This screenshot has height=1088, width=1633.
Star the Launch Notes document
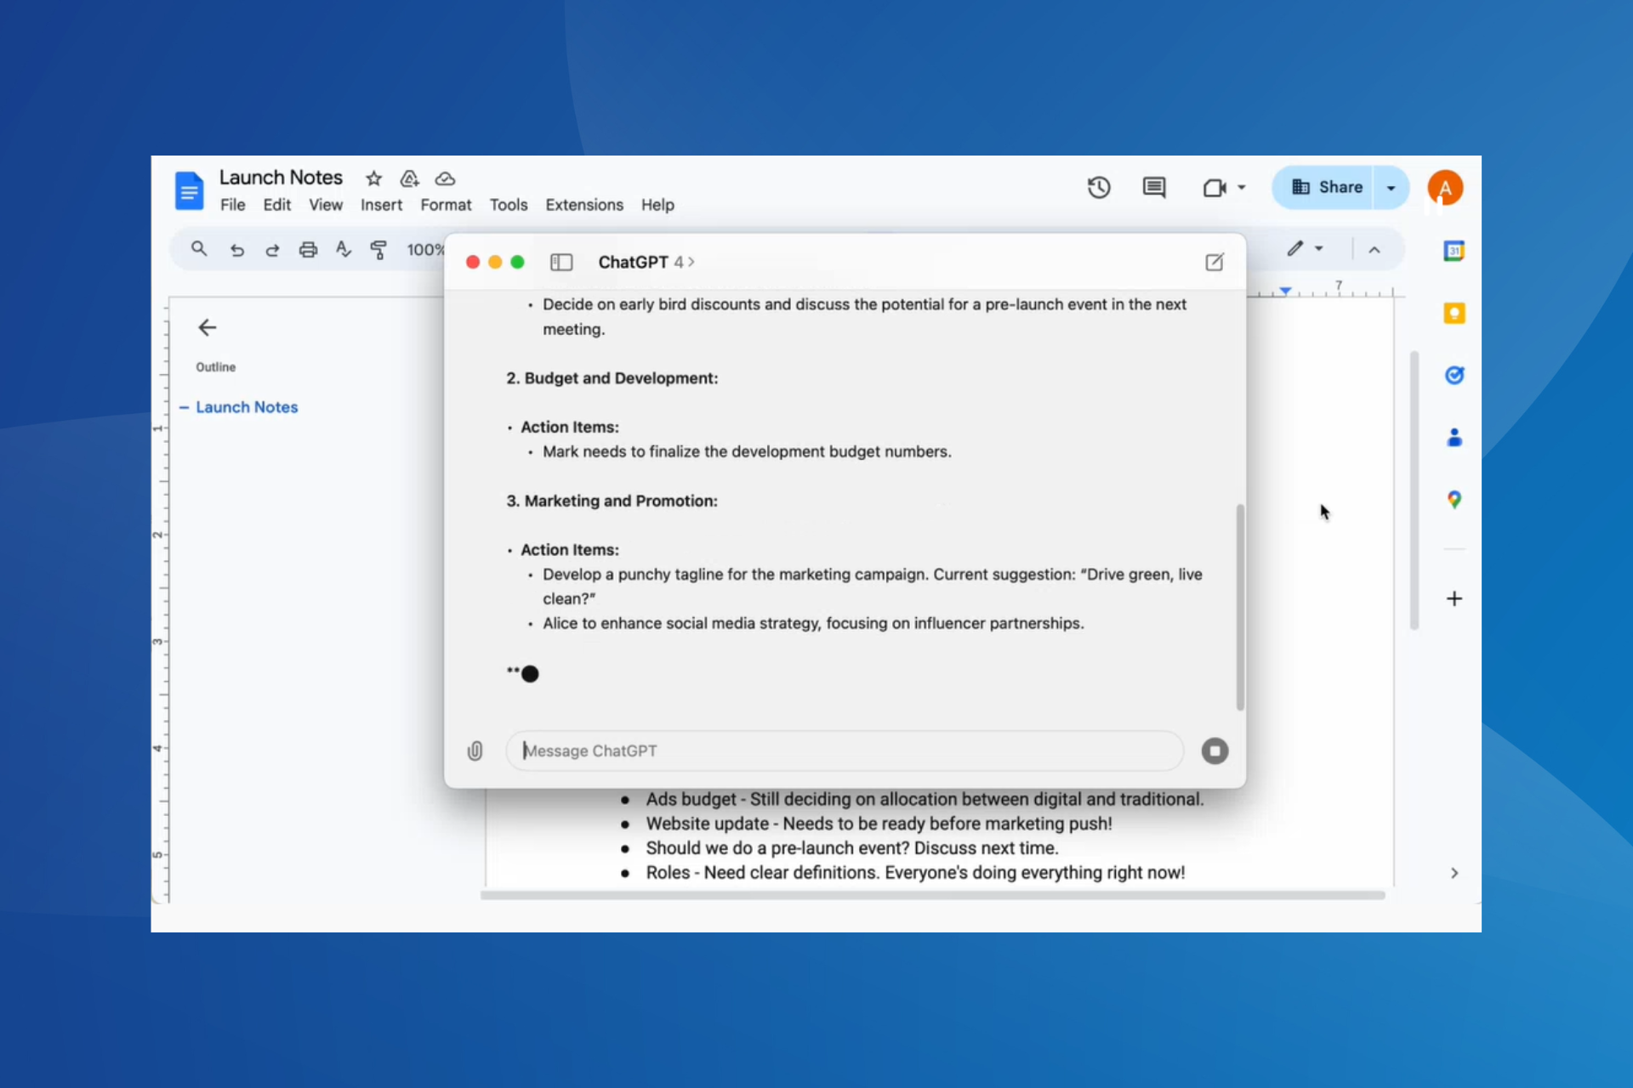373,178
